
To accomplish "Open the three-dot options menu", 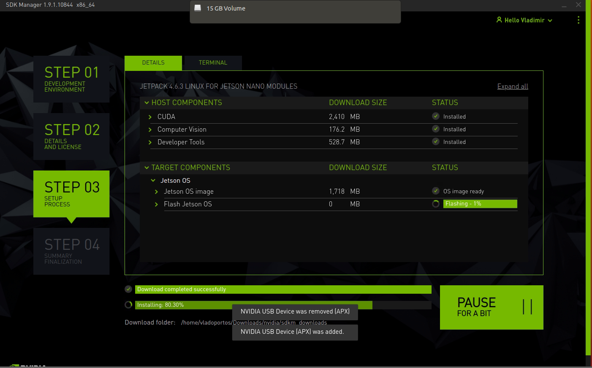I will point(578,20).
